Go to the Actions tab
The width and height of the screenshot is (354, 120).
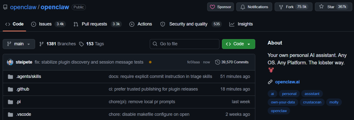pyautogui.click(x=140, y=24)
